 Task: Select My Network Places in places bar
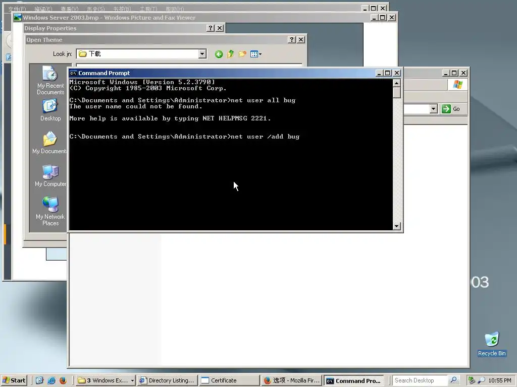(x=50, y=211)
